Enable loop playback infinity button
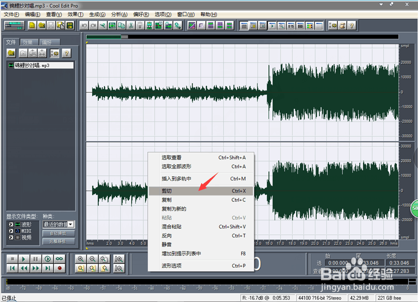The width and height of the screenshot is (418, 302). (x=60, y=259)
